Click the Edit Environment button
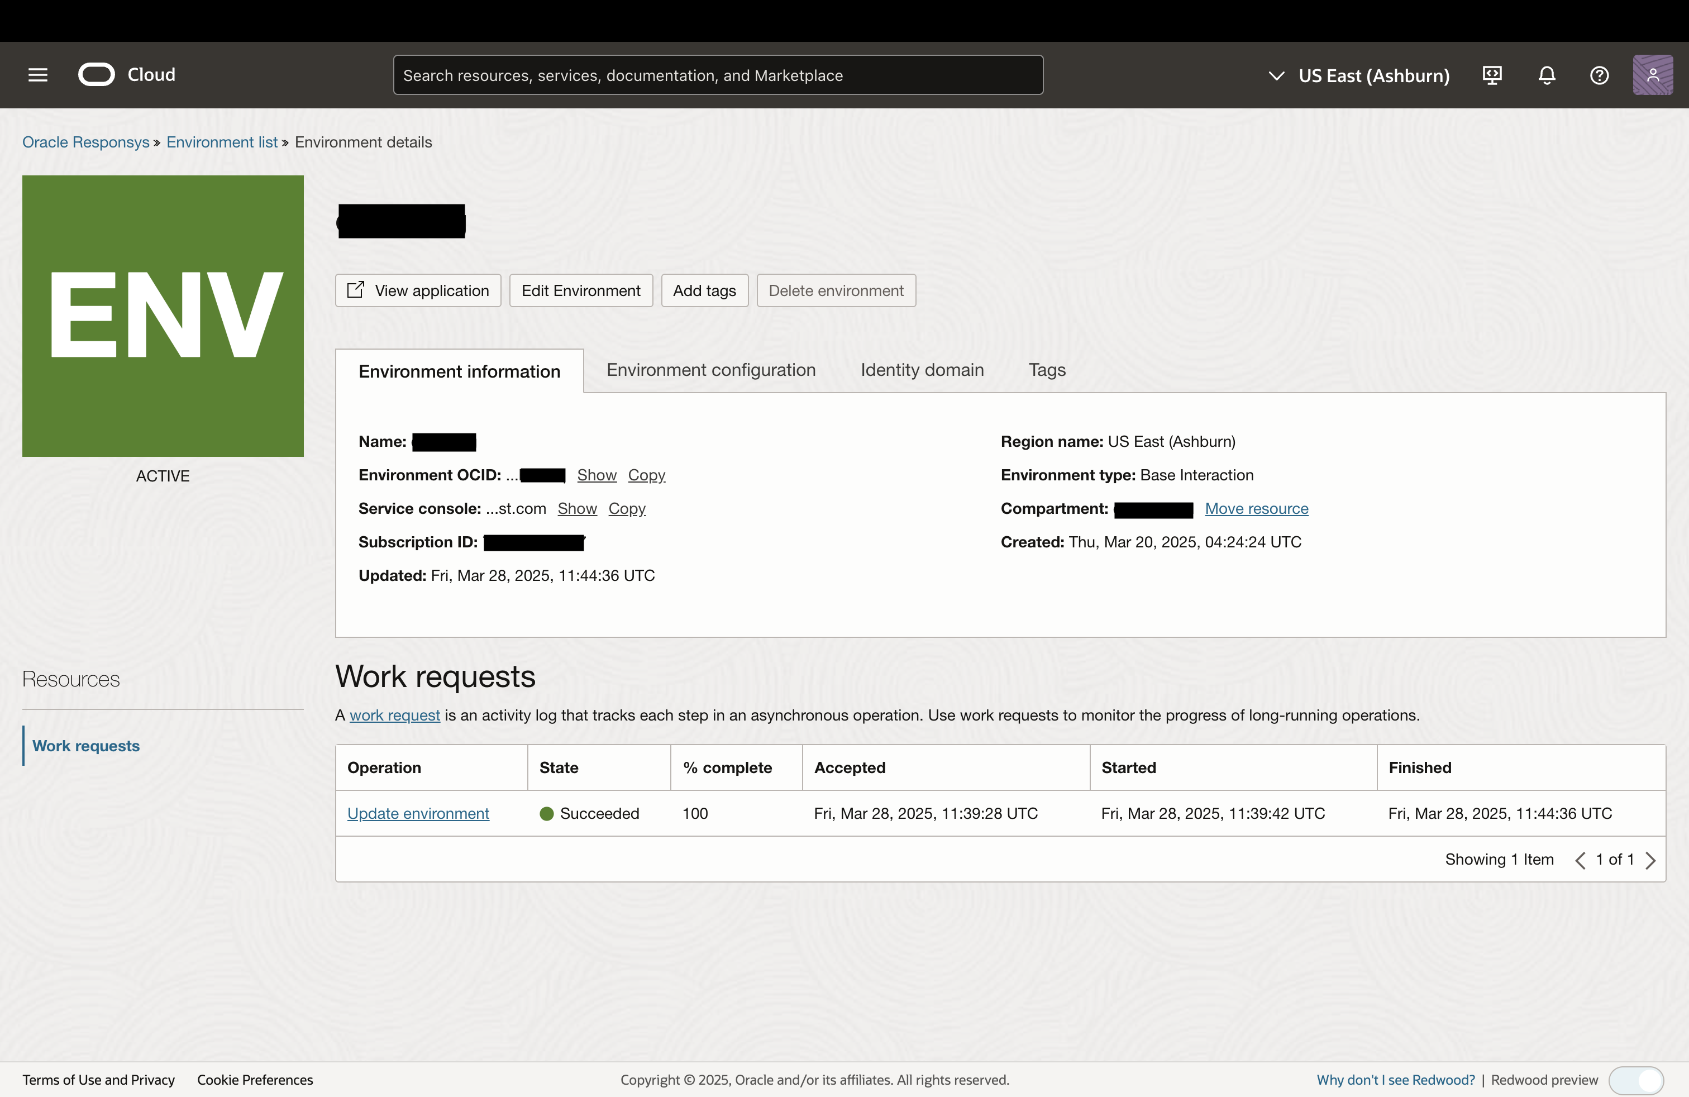This screenshot has width=1689, height=1097. pos(580,291)
